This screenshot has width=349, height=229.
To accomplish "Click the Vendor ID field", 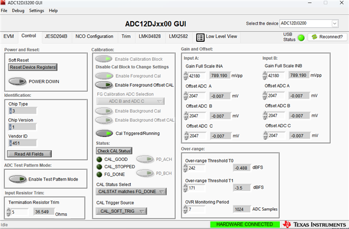I will [22, 143].
